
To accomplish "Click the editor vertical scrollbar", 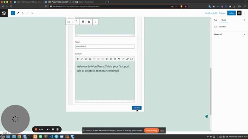I will pyautogui.click(x=210, y=92).
